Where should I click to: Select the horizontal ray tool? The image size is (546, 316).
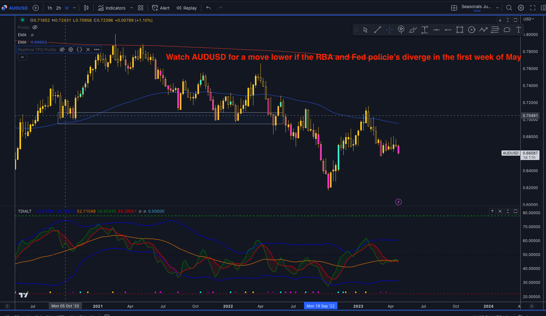pyautogui.click(x=448, y=30)
